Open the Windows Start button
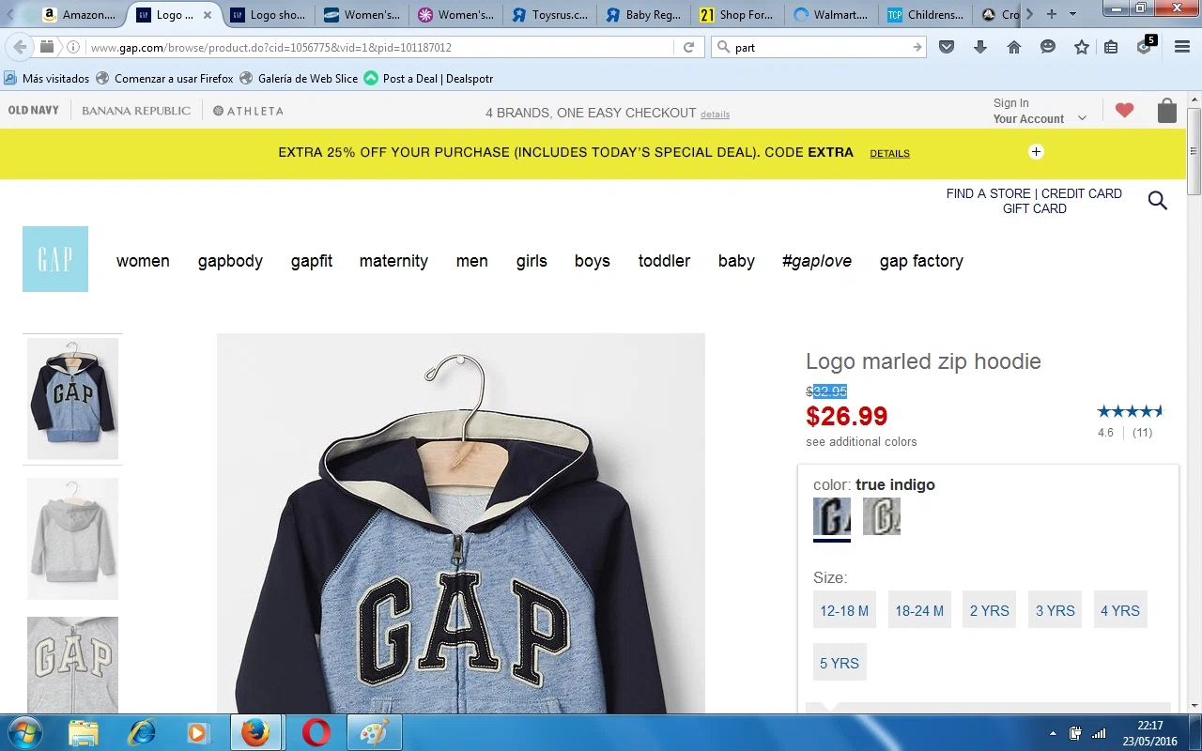The width and height of the screenshot is (1202, 751). (23, 732)
